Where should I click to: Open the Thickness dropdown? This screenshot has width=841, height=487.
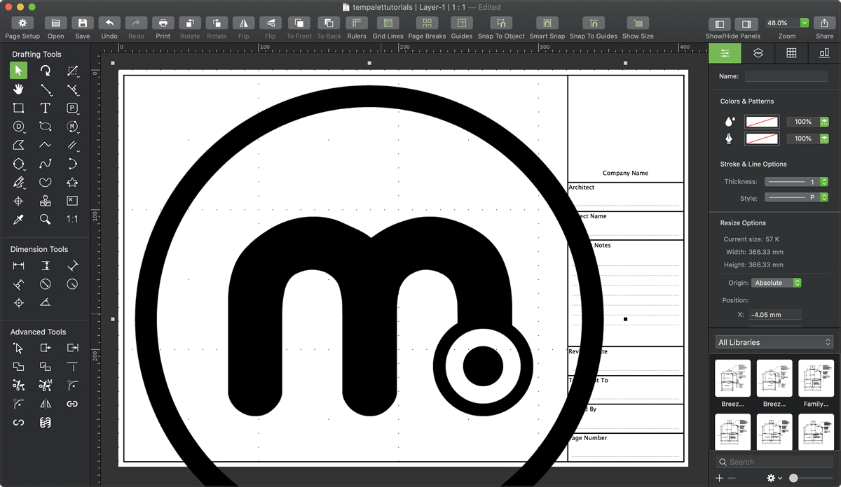pyautogui.click(x=796, y=182)
